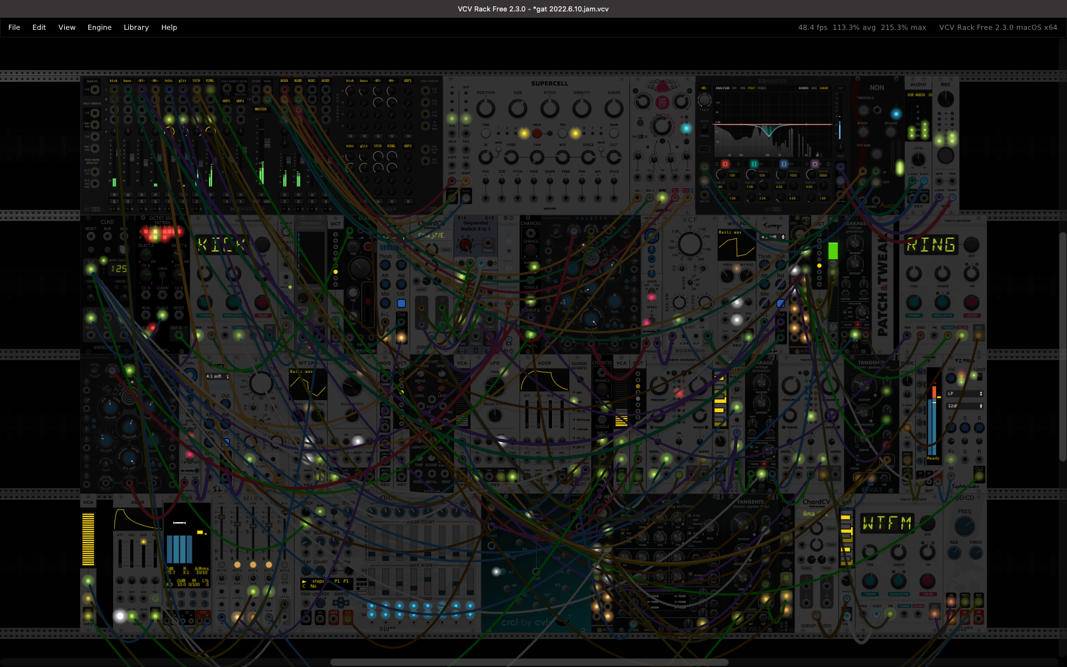Click the SHIFTS arrow pad on sequencer

coord(341,602)
